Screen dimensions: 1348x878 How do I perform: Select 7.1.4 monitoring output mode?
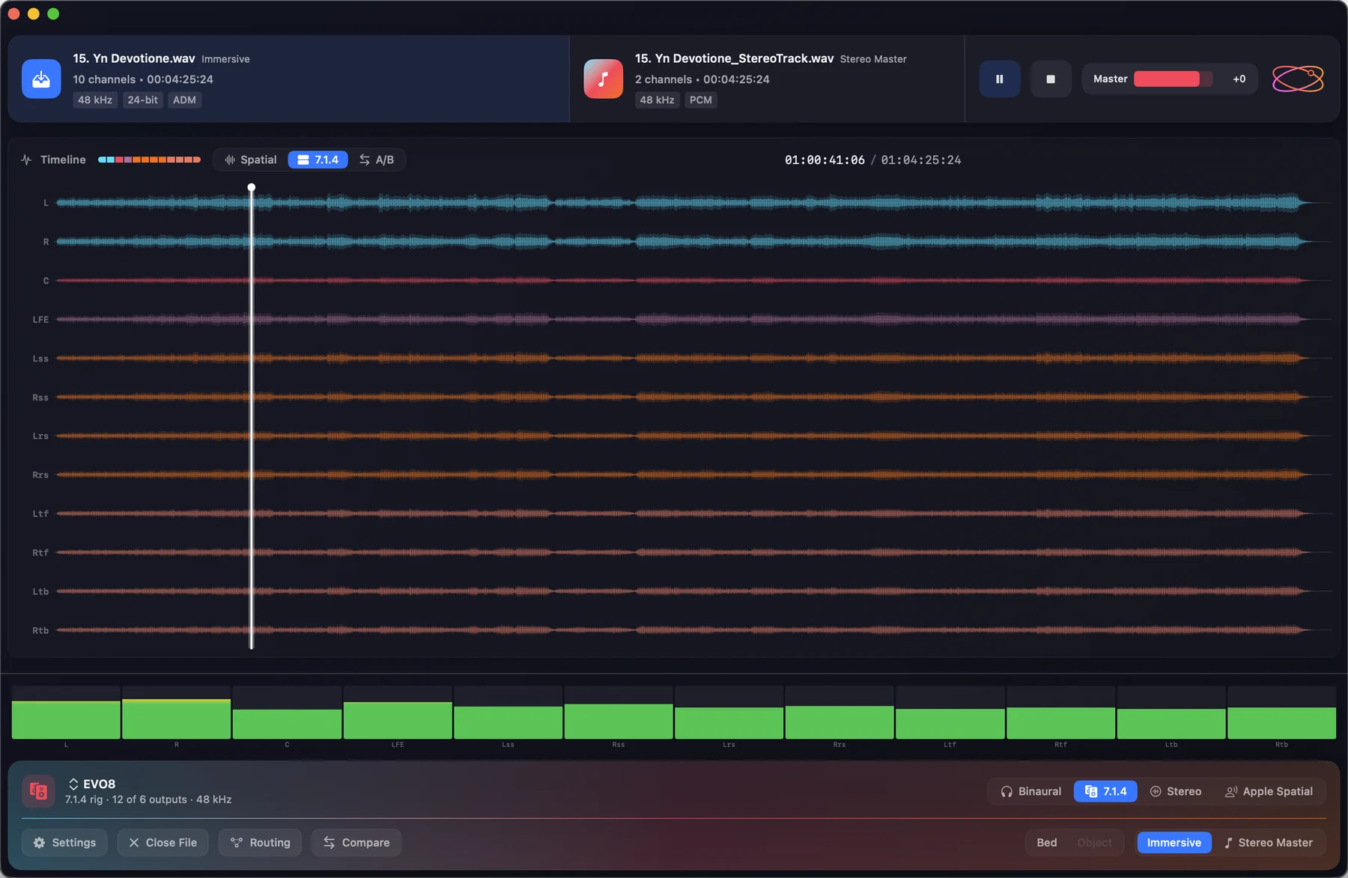(x=1105, y=791)
